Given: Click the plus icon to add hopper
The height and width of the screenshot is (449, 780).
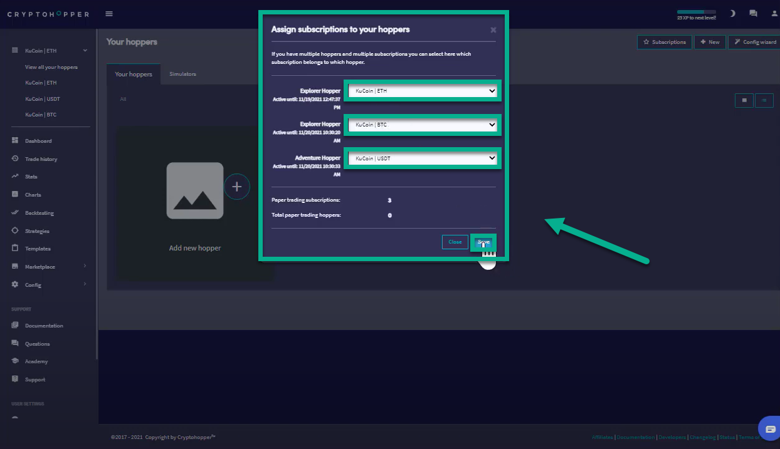Looking at the screenshot, I should [x=236, y=187].
